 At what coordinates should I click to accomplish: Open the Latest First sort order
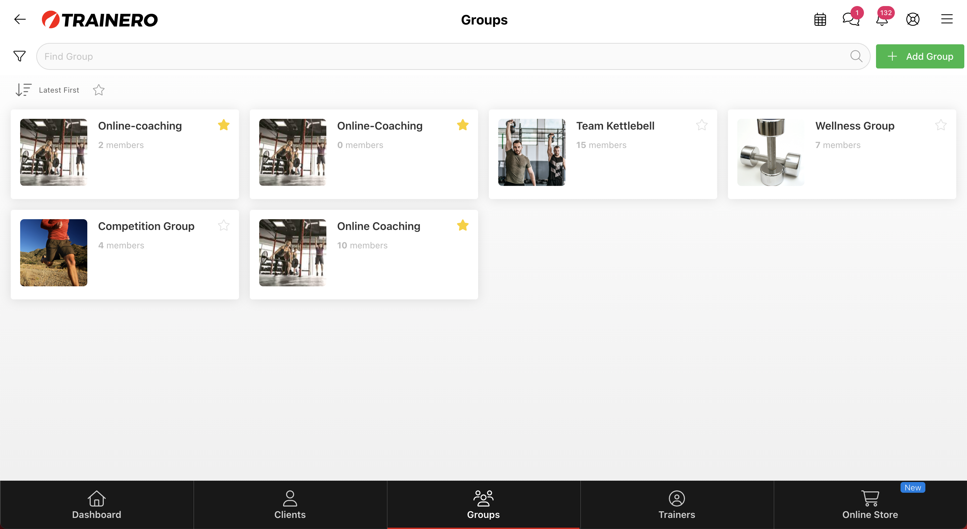(x=23, y=90)
